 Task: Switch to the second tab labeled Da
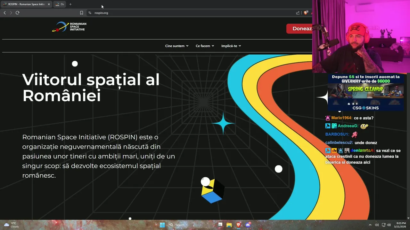(60, 4)
